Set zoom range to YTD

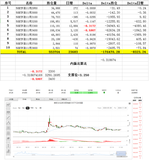click(32, 108)
